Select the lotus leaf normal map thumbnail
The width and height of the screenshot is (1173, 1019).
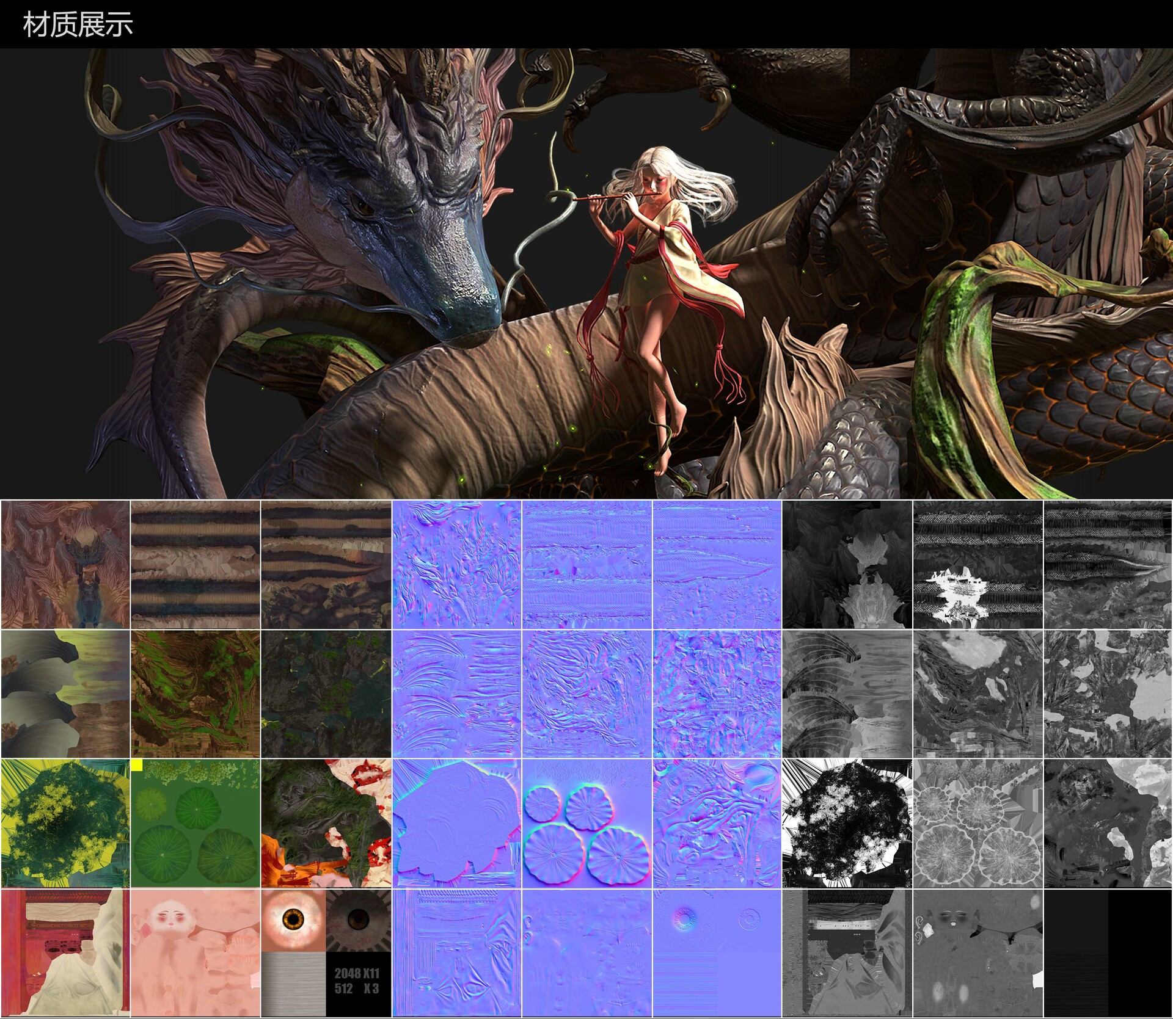click(x=586, y=823)
